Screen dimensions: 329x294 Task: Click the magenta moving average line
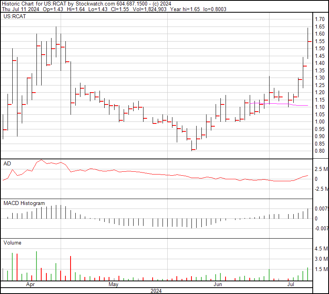click(x=277, y=104)
